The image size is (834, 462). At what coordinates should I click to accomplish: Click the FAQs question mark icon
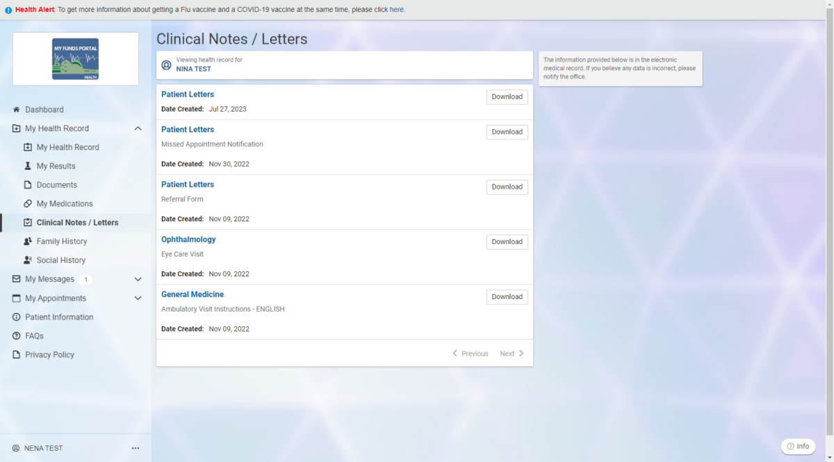tap(17, 336)
